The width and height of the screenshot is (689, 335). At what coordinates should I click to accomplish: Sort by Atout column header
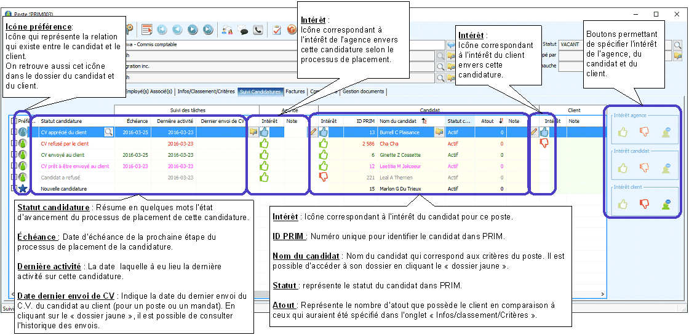point(488,121)
